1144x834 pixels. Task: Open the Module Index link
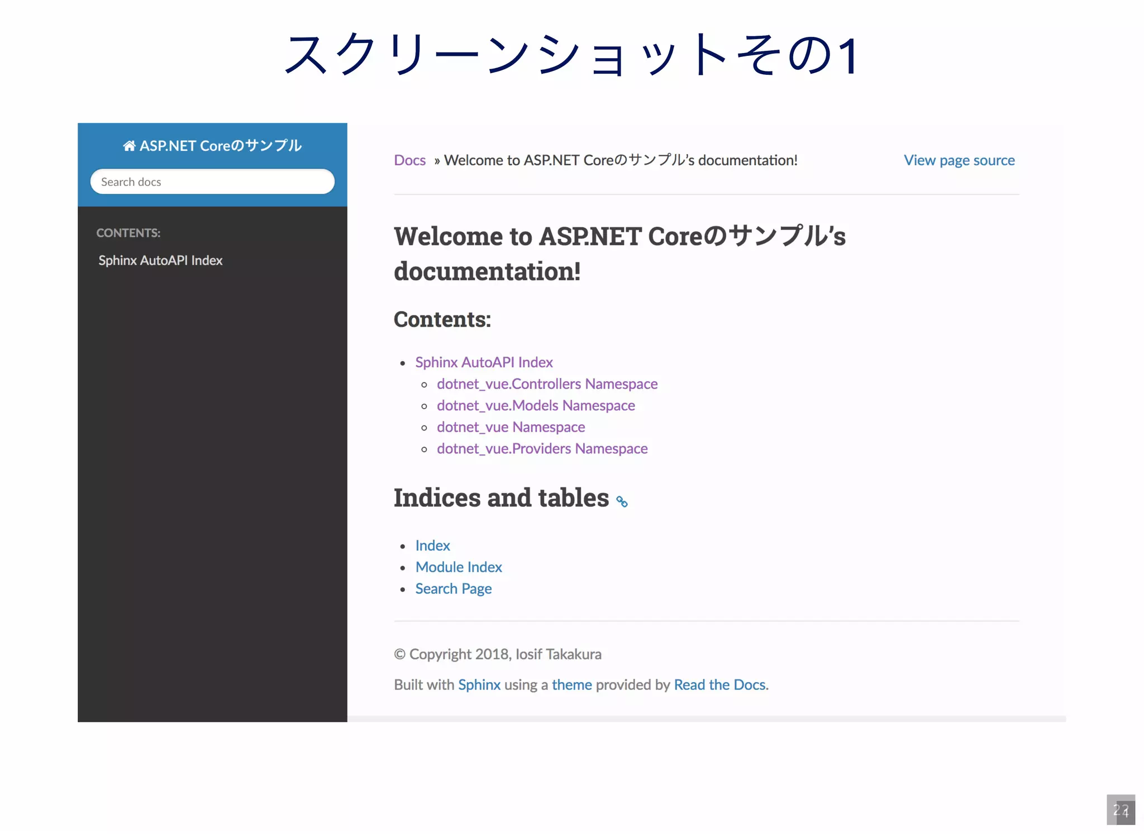pyautogui.click(x=459, y=567)
